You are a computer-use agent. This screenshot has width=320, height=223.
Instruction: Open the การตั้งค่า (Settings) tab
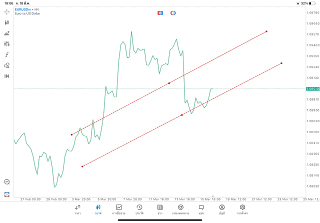[242, 210]
